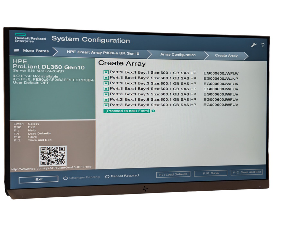299x225 pixels.
Task: Toggle checkbox for Port:2I Bay:6 drive
Action: 106,100
